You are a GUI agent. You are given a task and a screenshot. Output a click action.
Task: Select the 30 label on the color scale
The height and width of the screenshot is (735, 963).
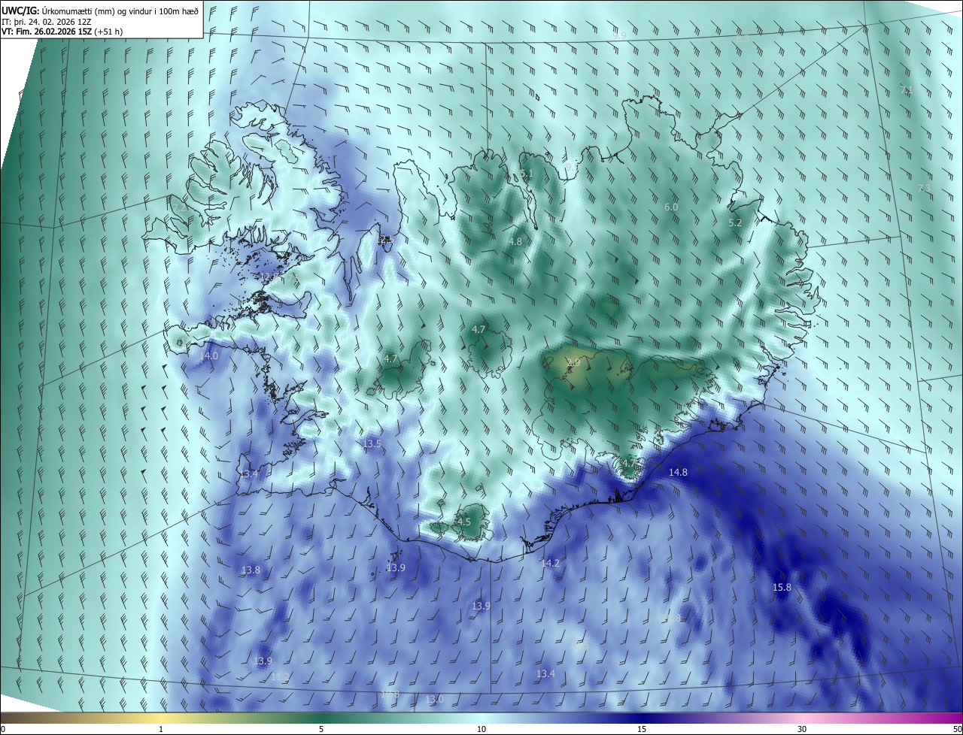click(x=802, y=729)
